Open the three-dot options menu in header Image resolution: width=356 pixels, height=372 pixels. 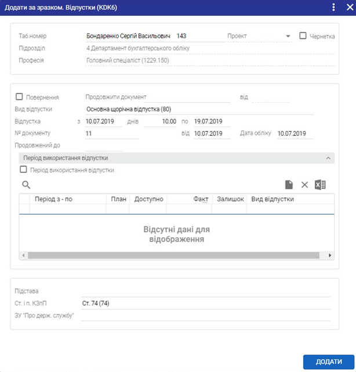[x=333, y=8]
